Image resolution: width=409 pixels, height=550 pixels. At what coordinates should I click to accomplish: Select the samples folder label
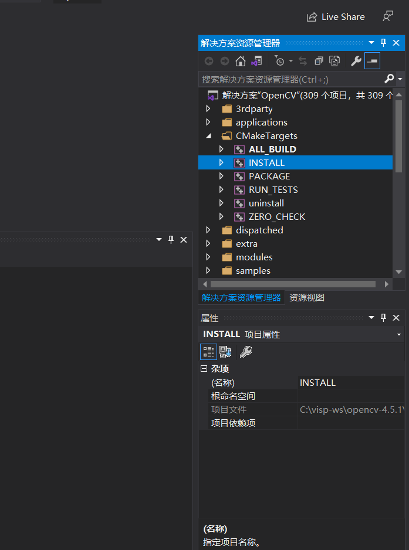pos(253,271)
